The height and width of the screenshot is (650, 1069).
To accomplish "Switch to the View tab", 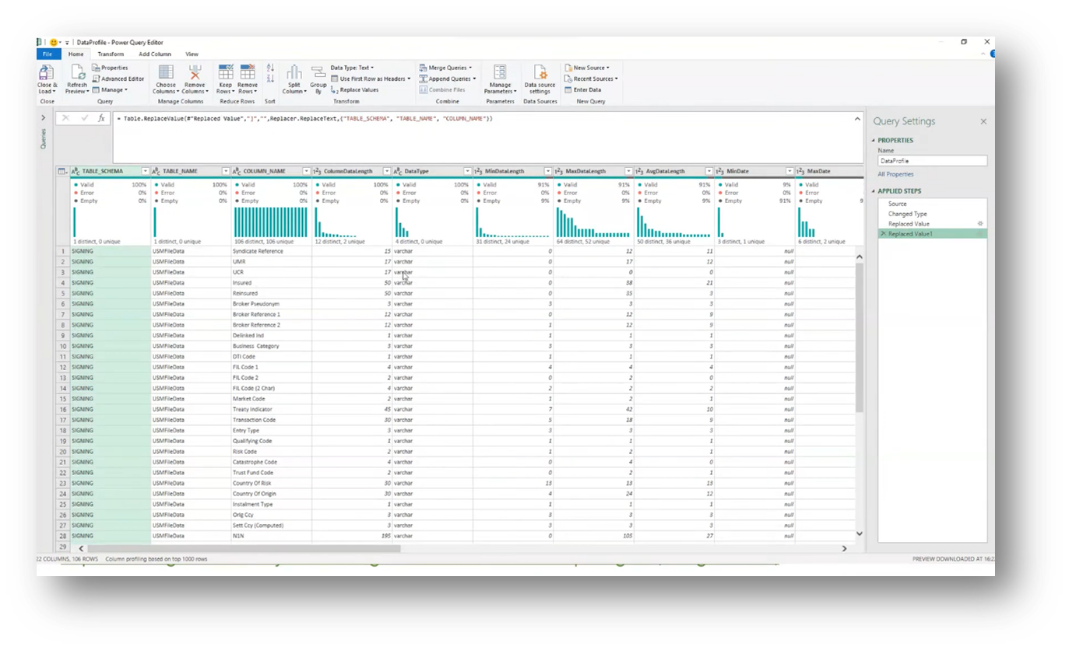I will point(192,54).
